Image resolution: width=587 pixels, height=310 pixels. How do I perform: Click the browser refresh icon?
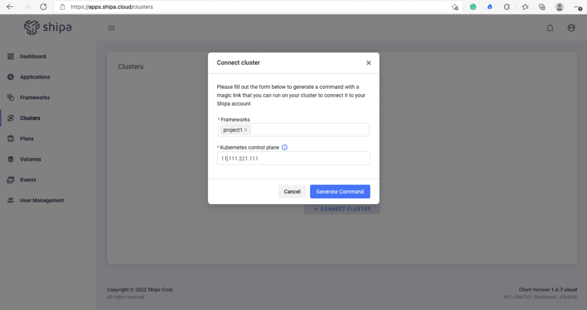tap(44, 7)
